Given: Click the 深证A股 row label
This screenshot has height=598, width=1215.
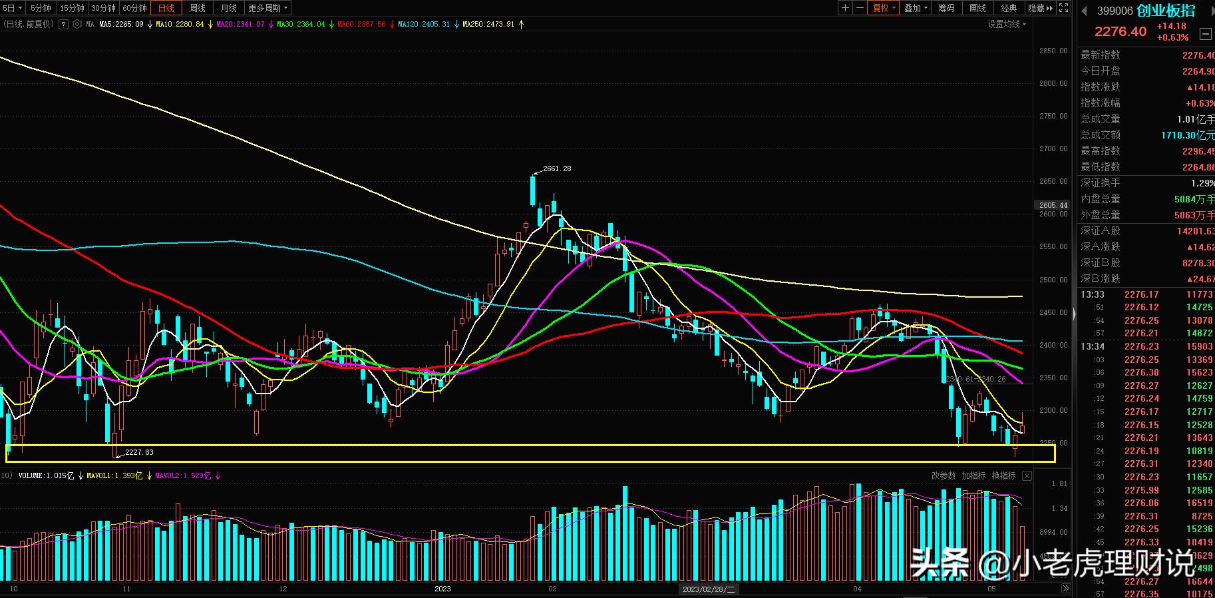Looking at the screenshot, I should (1101, 230).
